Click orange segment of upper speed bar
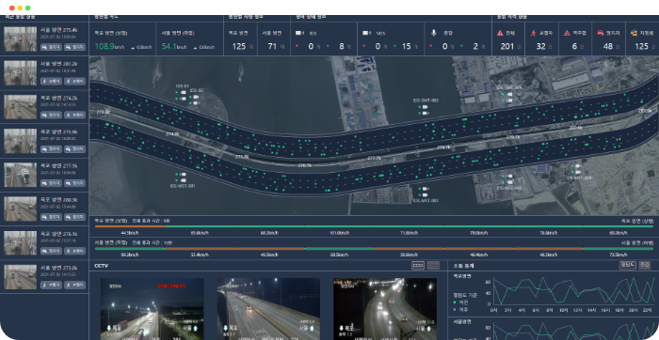 coord(130,226)
